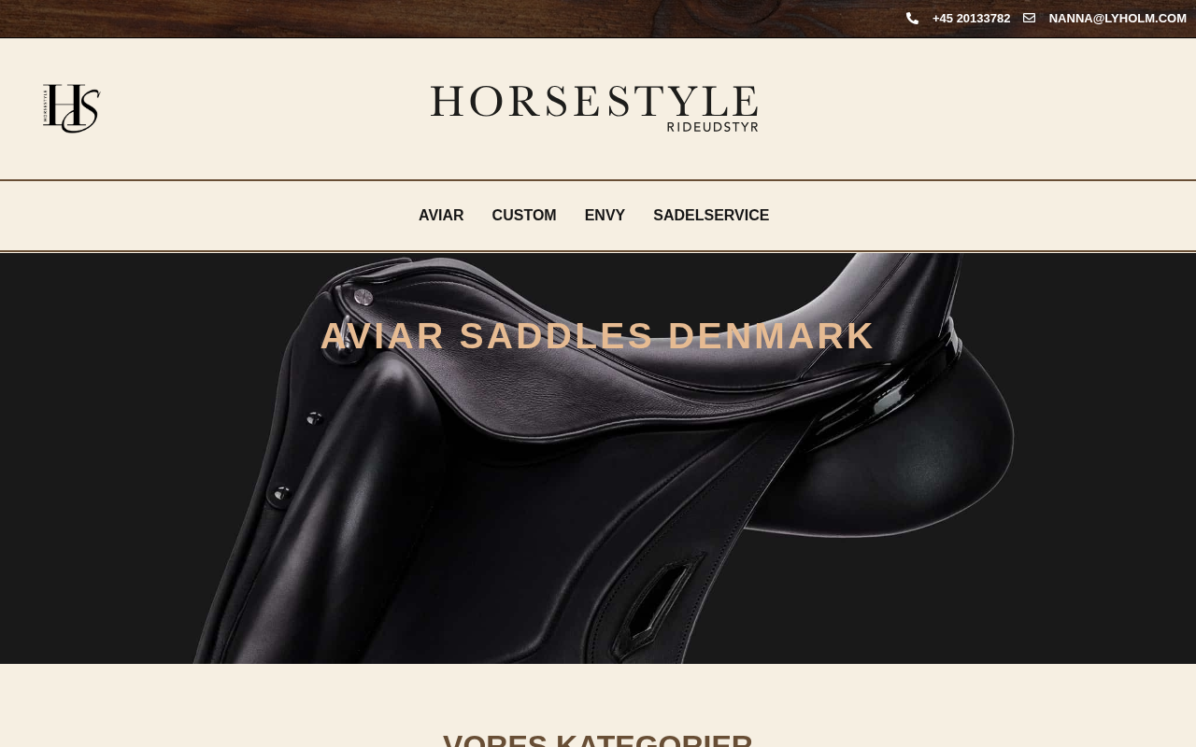Click the VORES KATEGORIER heading at the bottom
This screenshot has width=1196, height=747.
598,740
